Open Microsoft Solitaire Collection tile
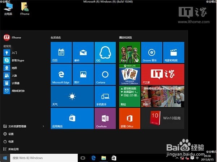This screenshot has height=162, width=217. pyautogui.click(x=130, y=74)
